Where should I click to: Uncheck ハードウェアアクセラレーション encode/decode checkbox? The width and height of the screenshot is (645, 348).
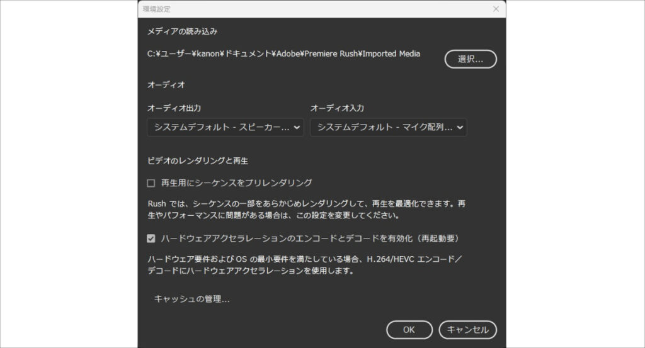pyautogui.click(x=151, y=239)
